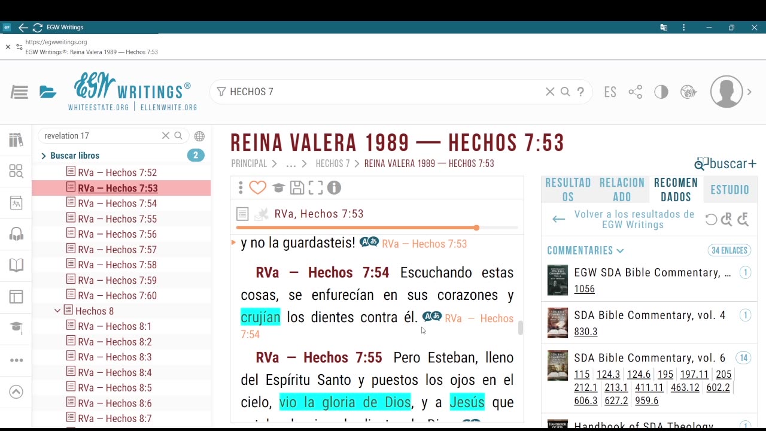Open the hamburger menu icon

pyautogui.click(x=19, y=92)
